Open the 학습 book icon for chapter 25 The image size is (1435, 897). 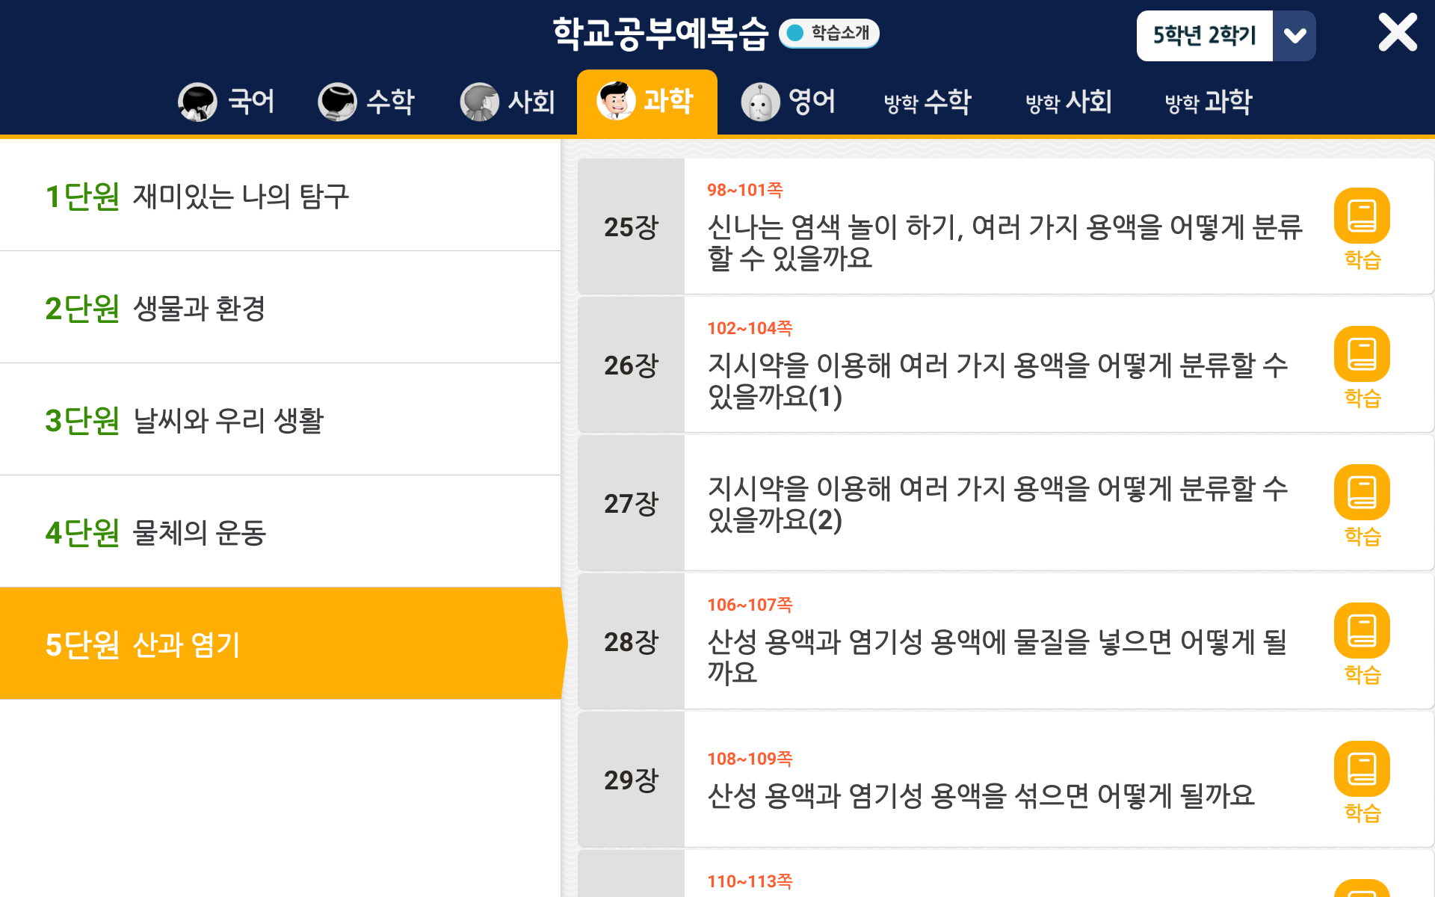(x=1362, y=216)
